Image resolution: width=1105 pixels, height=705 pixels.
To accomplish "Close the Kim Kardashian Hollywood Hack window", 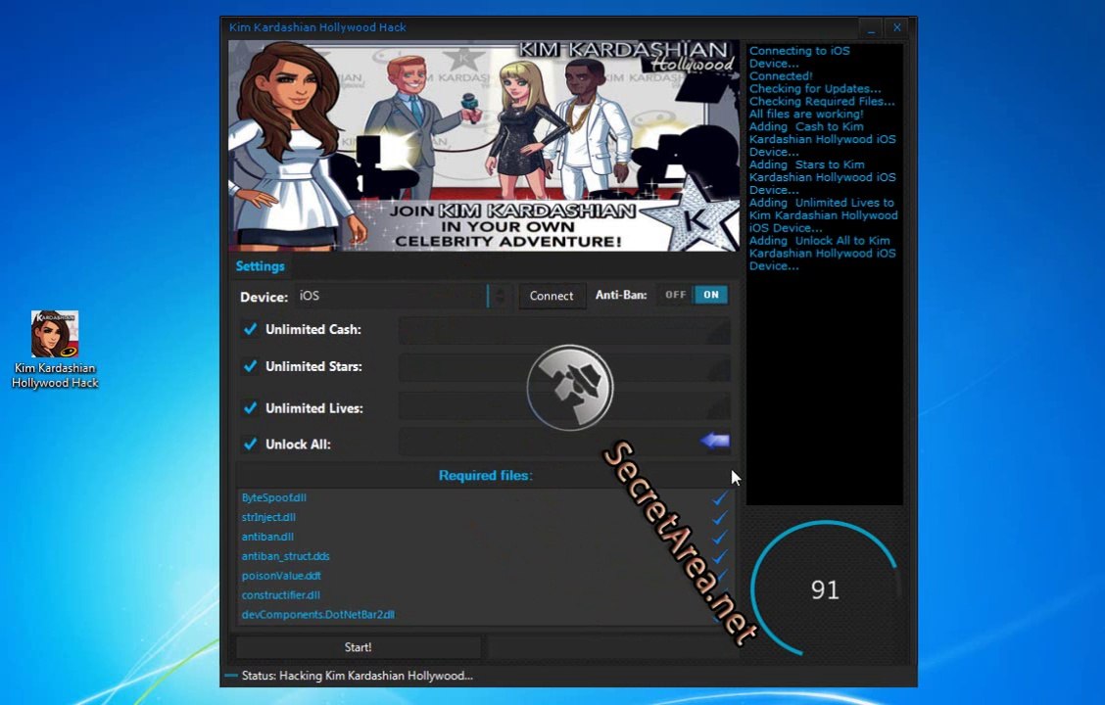I will tap(896, 28).
